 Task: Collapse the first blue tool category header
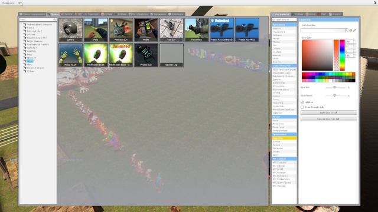[284, 25]
